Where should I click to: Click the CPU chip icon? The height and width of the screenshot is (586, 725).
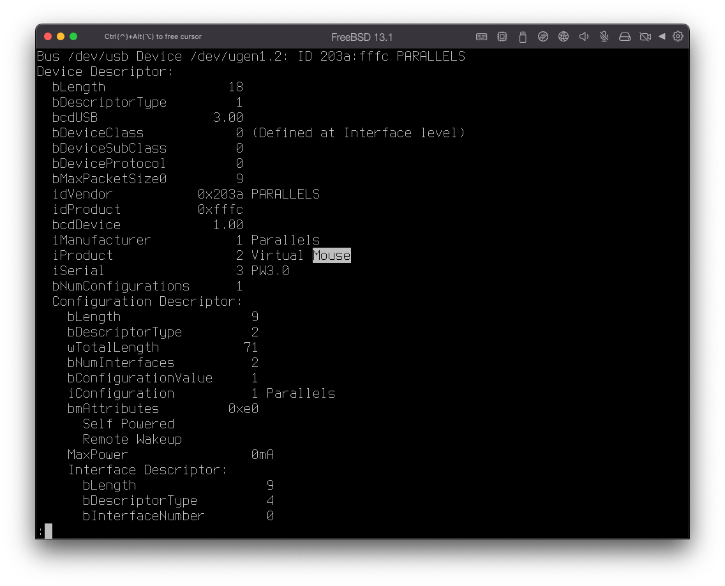[x=502, y=36]
